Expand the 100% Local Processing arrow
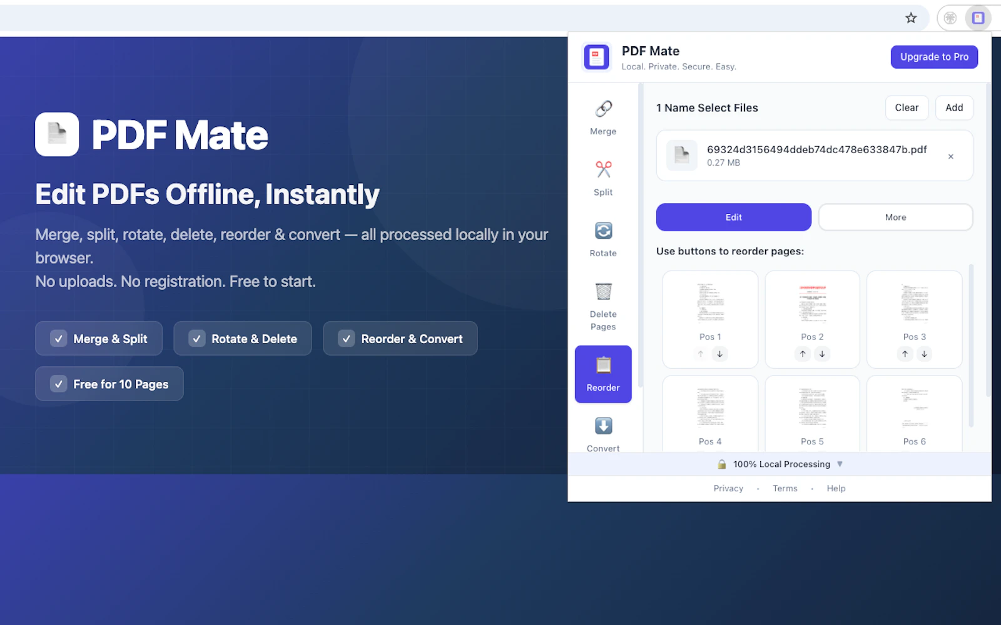 tap(840, 464)
